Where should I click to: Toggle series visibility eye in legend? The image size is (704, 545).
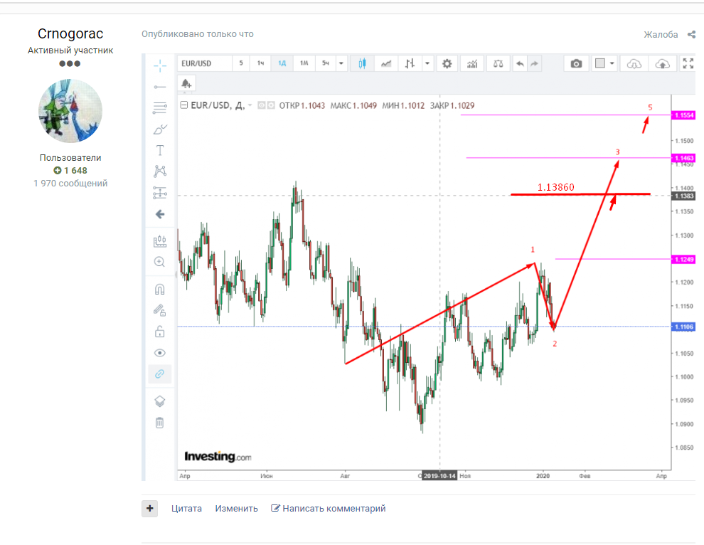261,105
